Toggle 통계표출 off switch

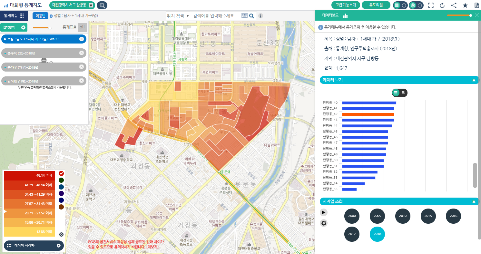[x=82, y=27]
